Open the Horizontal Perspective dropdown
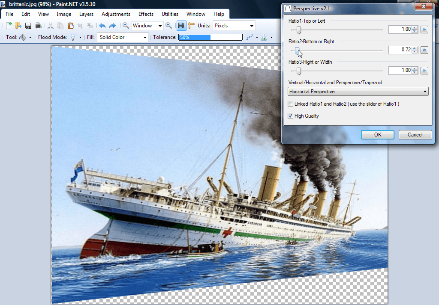 [x=358, y=91]
